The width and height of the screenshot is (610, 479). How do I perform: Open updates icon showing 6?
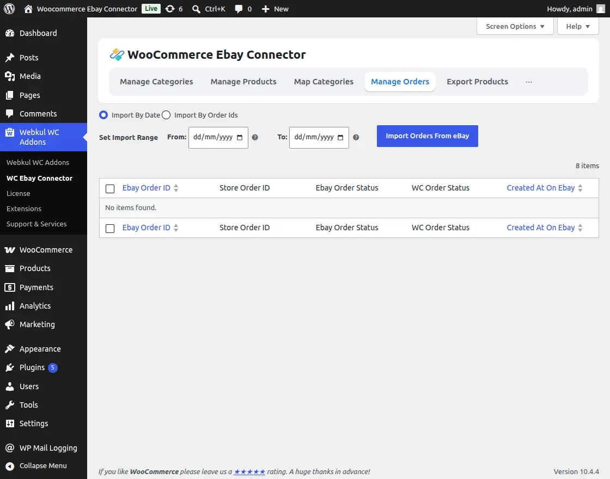(x=170, y=9)
